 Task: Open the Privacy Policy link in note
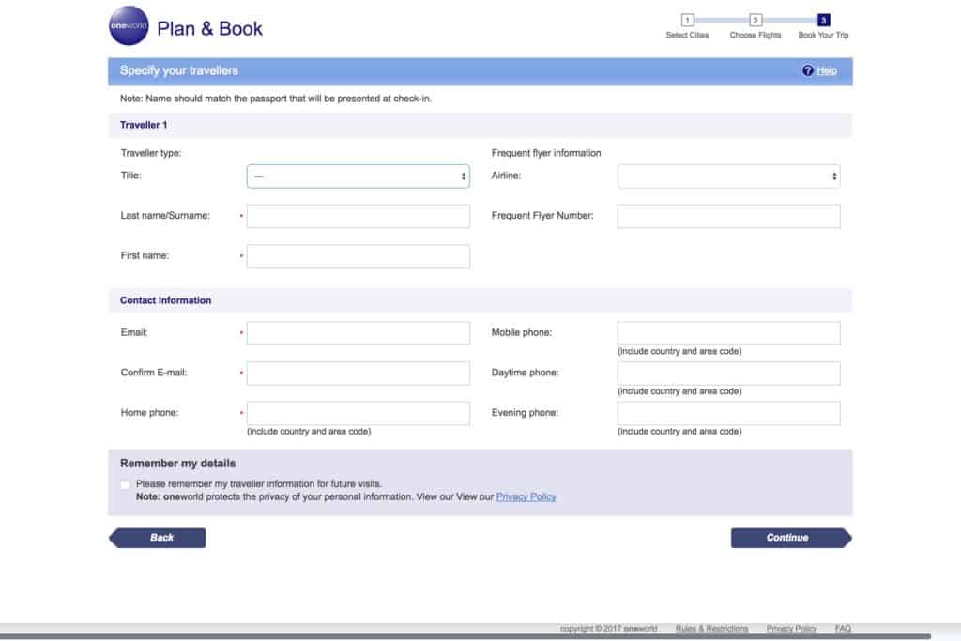[526, 496]
